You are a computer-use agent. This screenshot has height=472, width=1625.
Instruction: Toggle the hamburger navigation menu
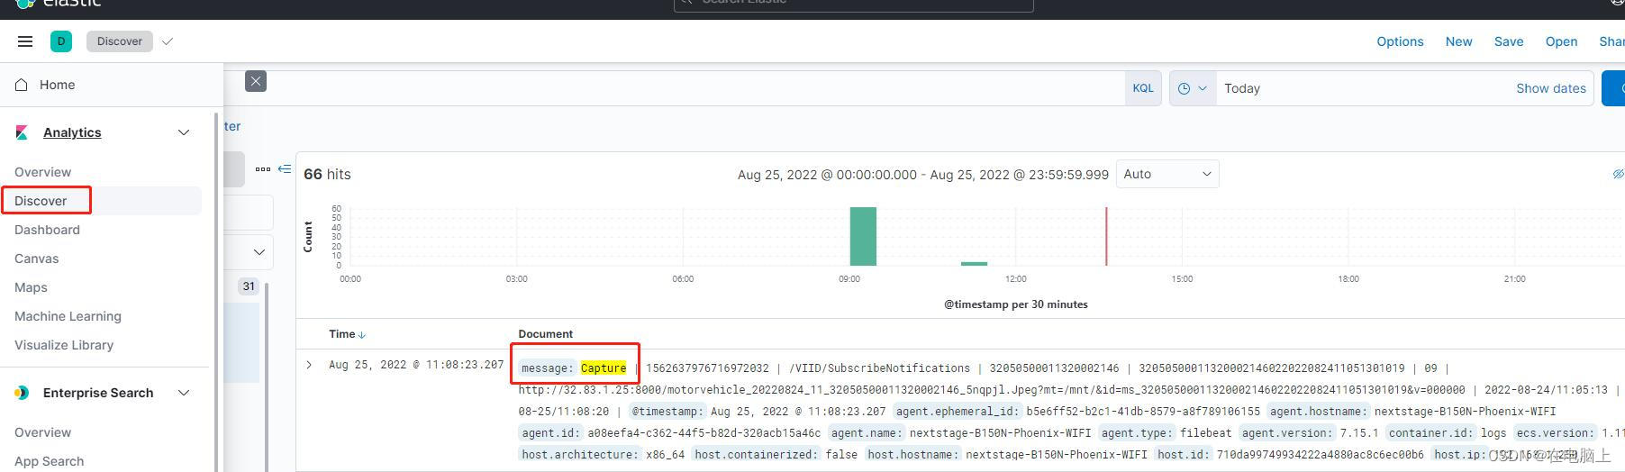tap(25, 41)
